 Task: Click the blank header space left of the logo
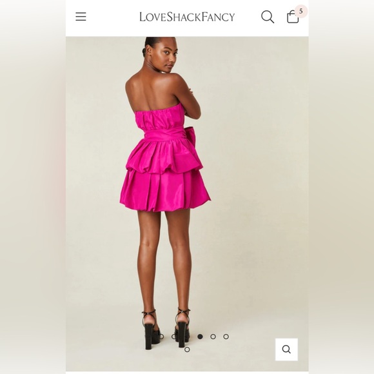(112, 17)
